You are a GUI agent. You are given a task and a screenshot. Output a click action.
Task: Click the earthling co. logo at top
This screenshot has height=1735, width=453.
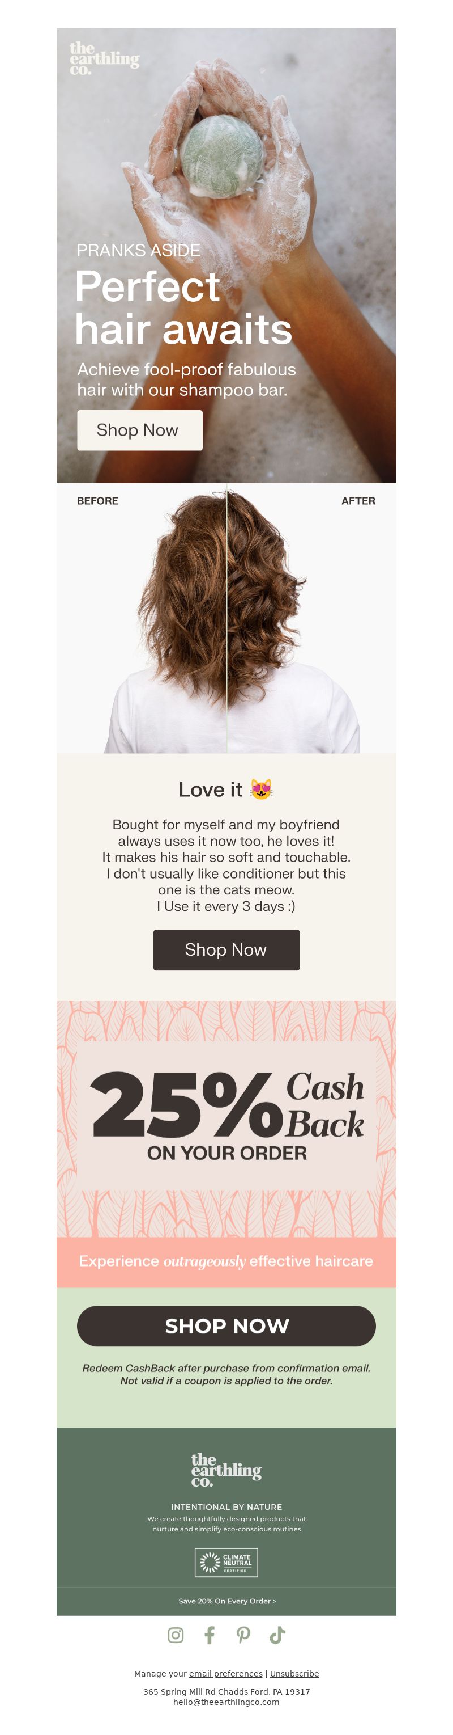[104, 58]
